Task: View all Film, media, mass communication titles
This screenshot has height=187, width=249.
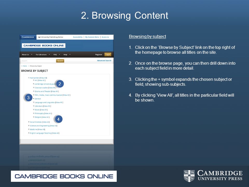Action: pos(67,95)
